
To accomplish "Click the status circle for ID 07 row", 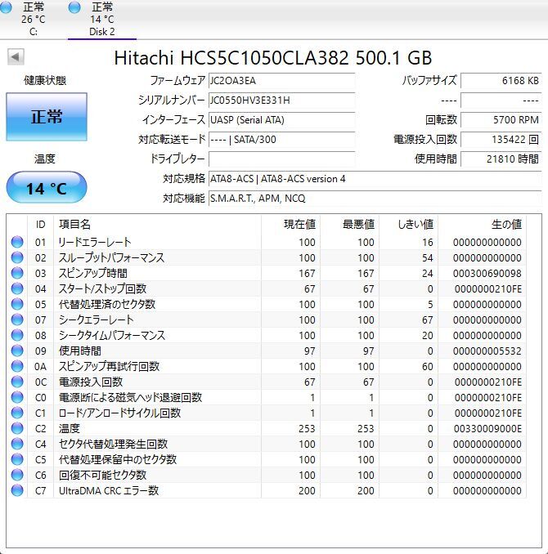I will pos(17,319).
